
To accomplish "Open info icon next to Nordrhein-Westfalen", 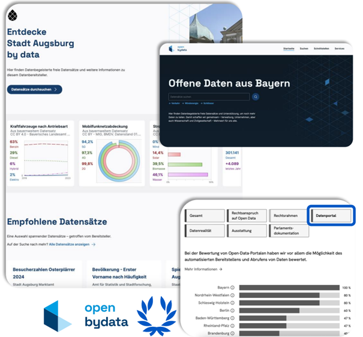I will [x=232, y=296].
